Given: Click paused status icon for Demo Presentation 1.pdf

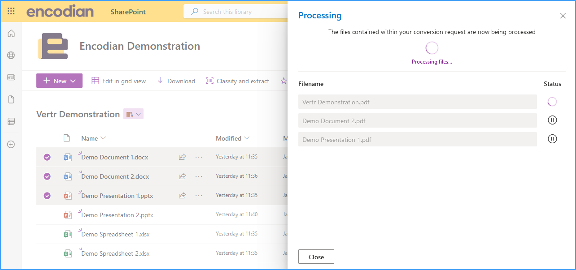Looking at the screenshot, I should coord(552,139).
